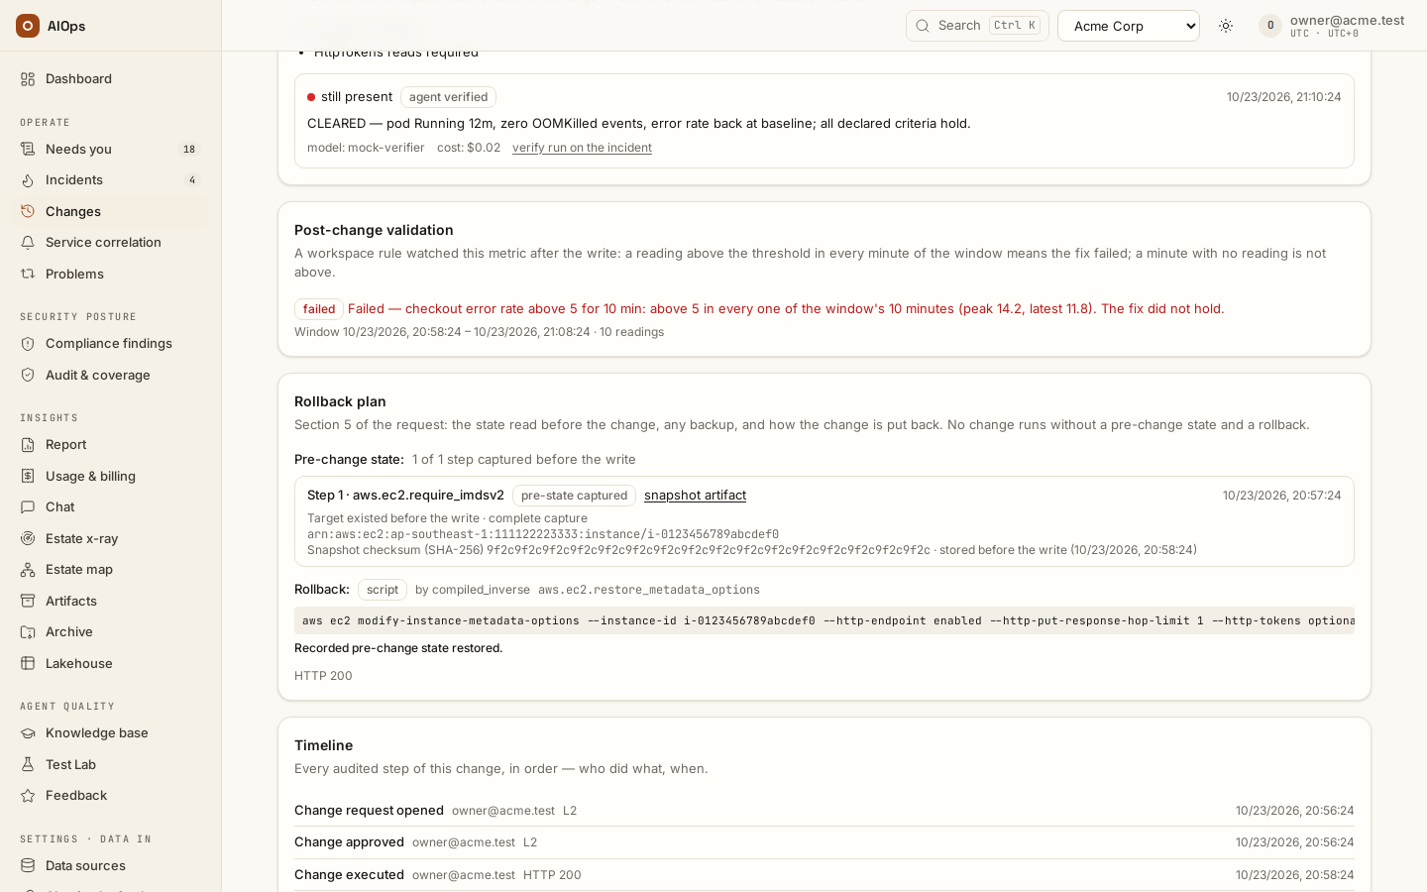
Task: Click the Search input field
Action: [x=977, y=26]
